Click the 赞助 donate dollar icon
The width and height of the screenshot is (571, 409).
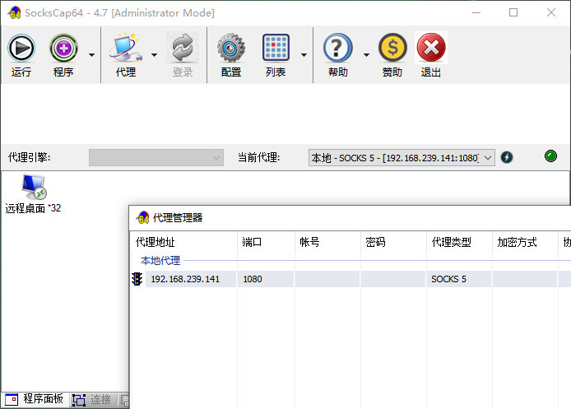pyautogui.click(x=392, y=48)
